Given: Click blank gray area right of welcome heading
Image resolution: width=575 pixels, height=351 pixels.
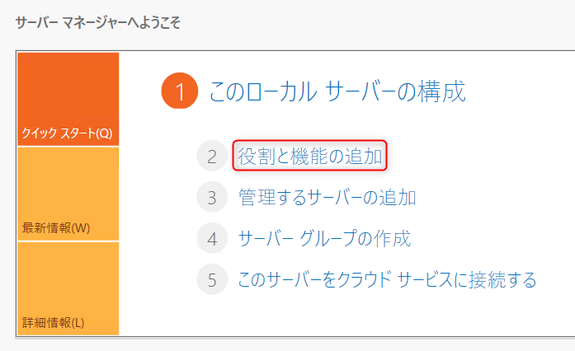Looking at the screenshot, I should (x=371, y=22).
